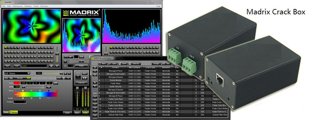
Task: Click the Sub button next to Cue
Action: (7, 66)
